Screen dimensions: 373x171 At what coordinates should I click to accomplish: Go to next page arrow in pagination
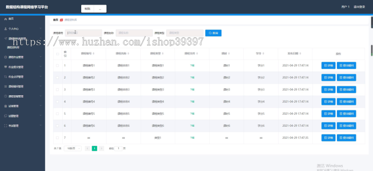[x=102, y=149]
